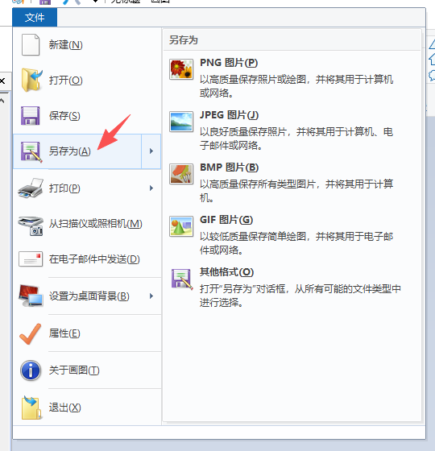Click the envelope icon for email sending

click(31, 259)
